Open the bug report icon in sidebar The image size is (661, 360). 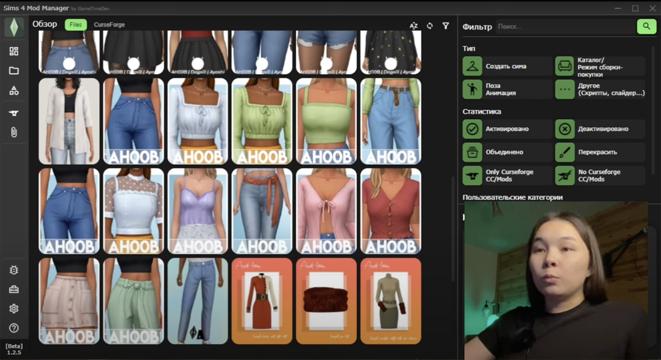click(14, 270)
